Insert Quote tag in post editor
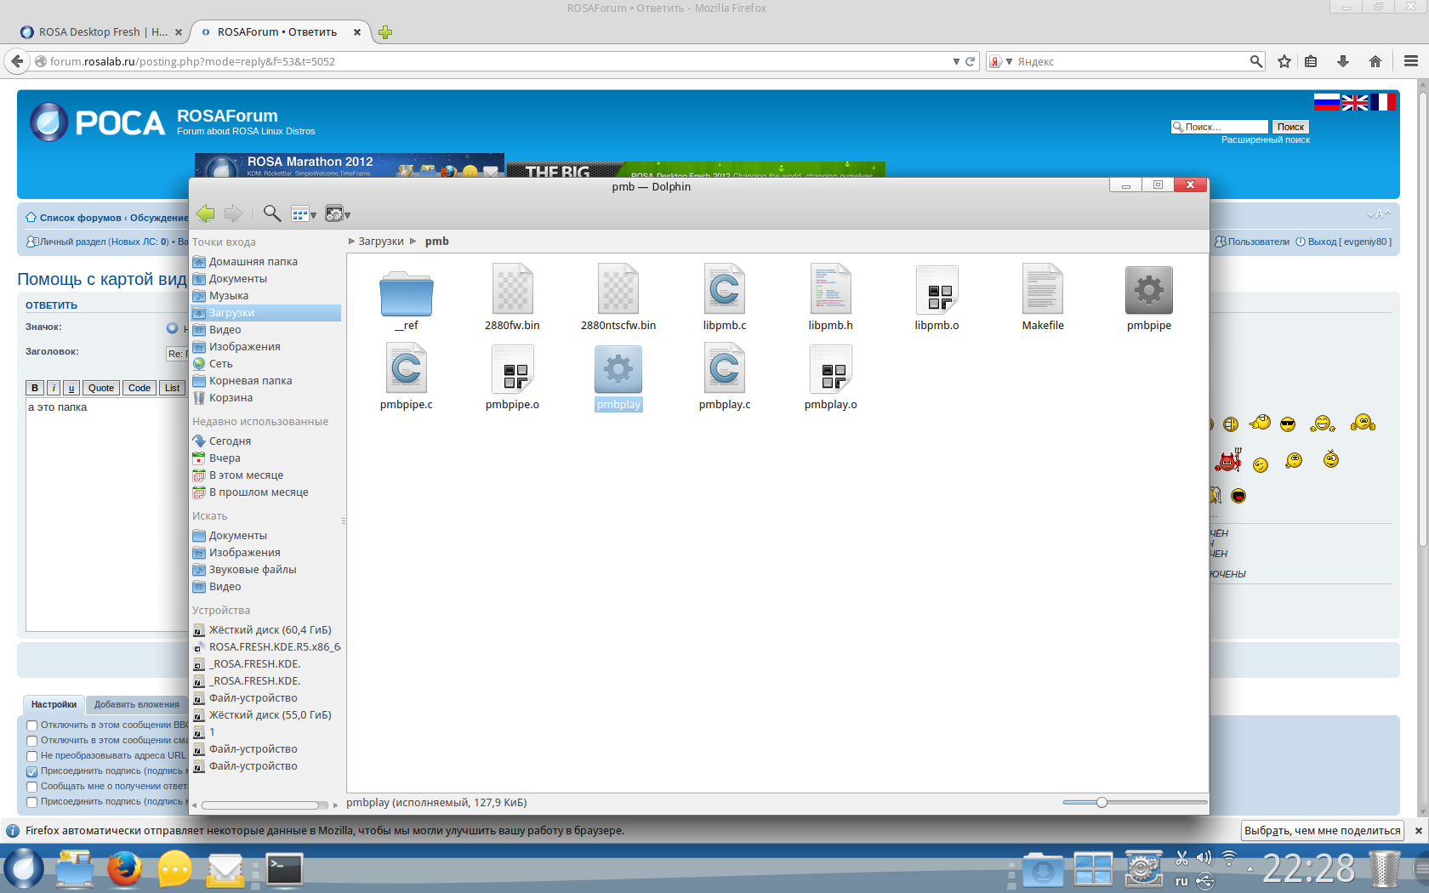This screenshot has width=1429, height=893. tap(101, 388)
